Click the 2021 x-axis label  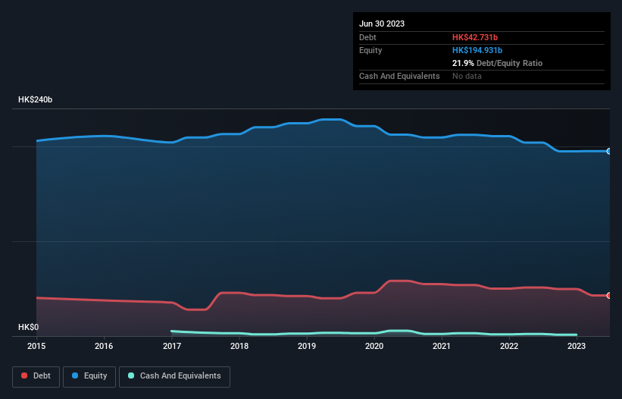tap(442, 346)
